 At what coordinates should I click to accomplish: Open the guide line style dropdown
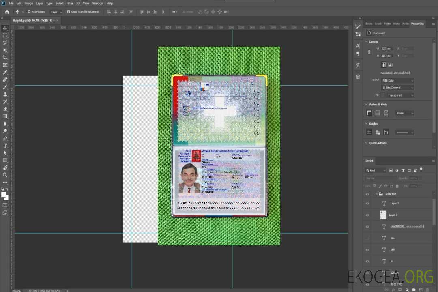coord(405,133)
